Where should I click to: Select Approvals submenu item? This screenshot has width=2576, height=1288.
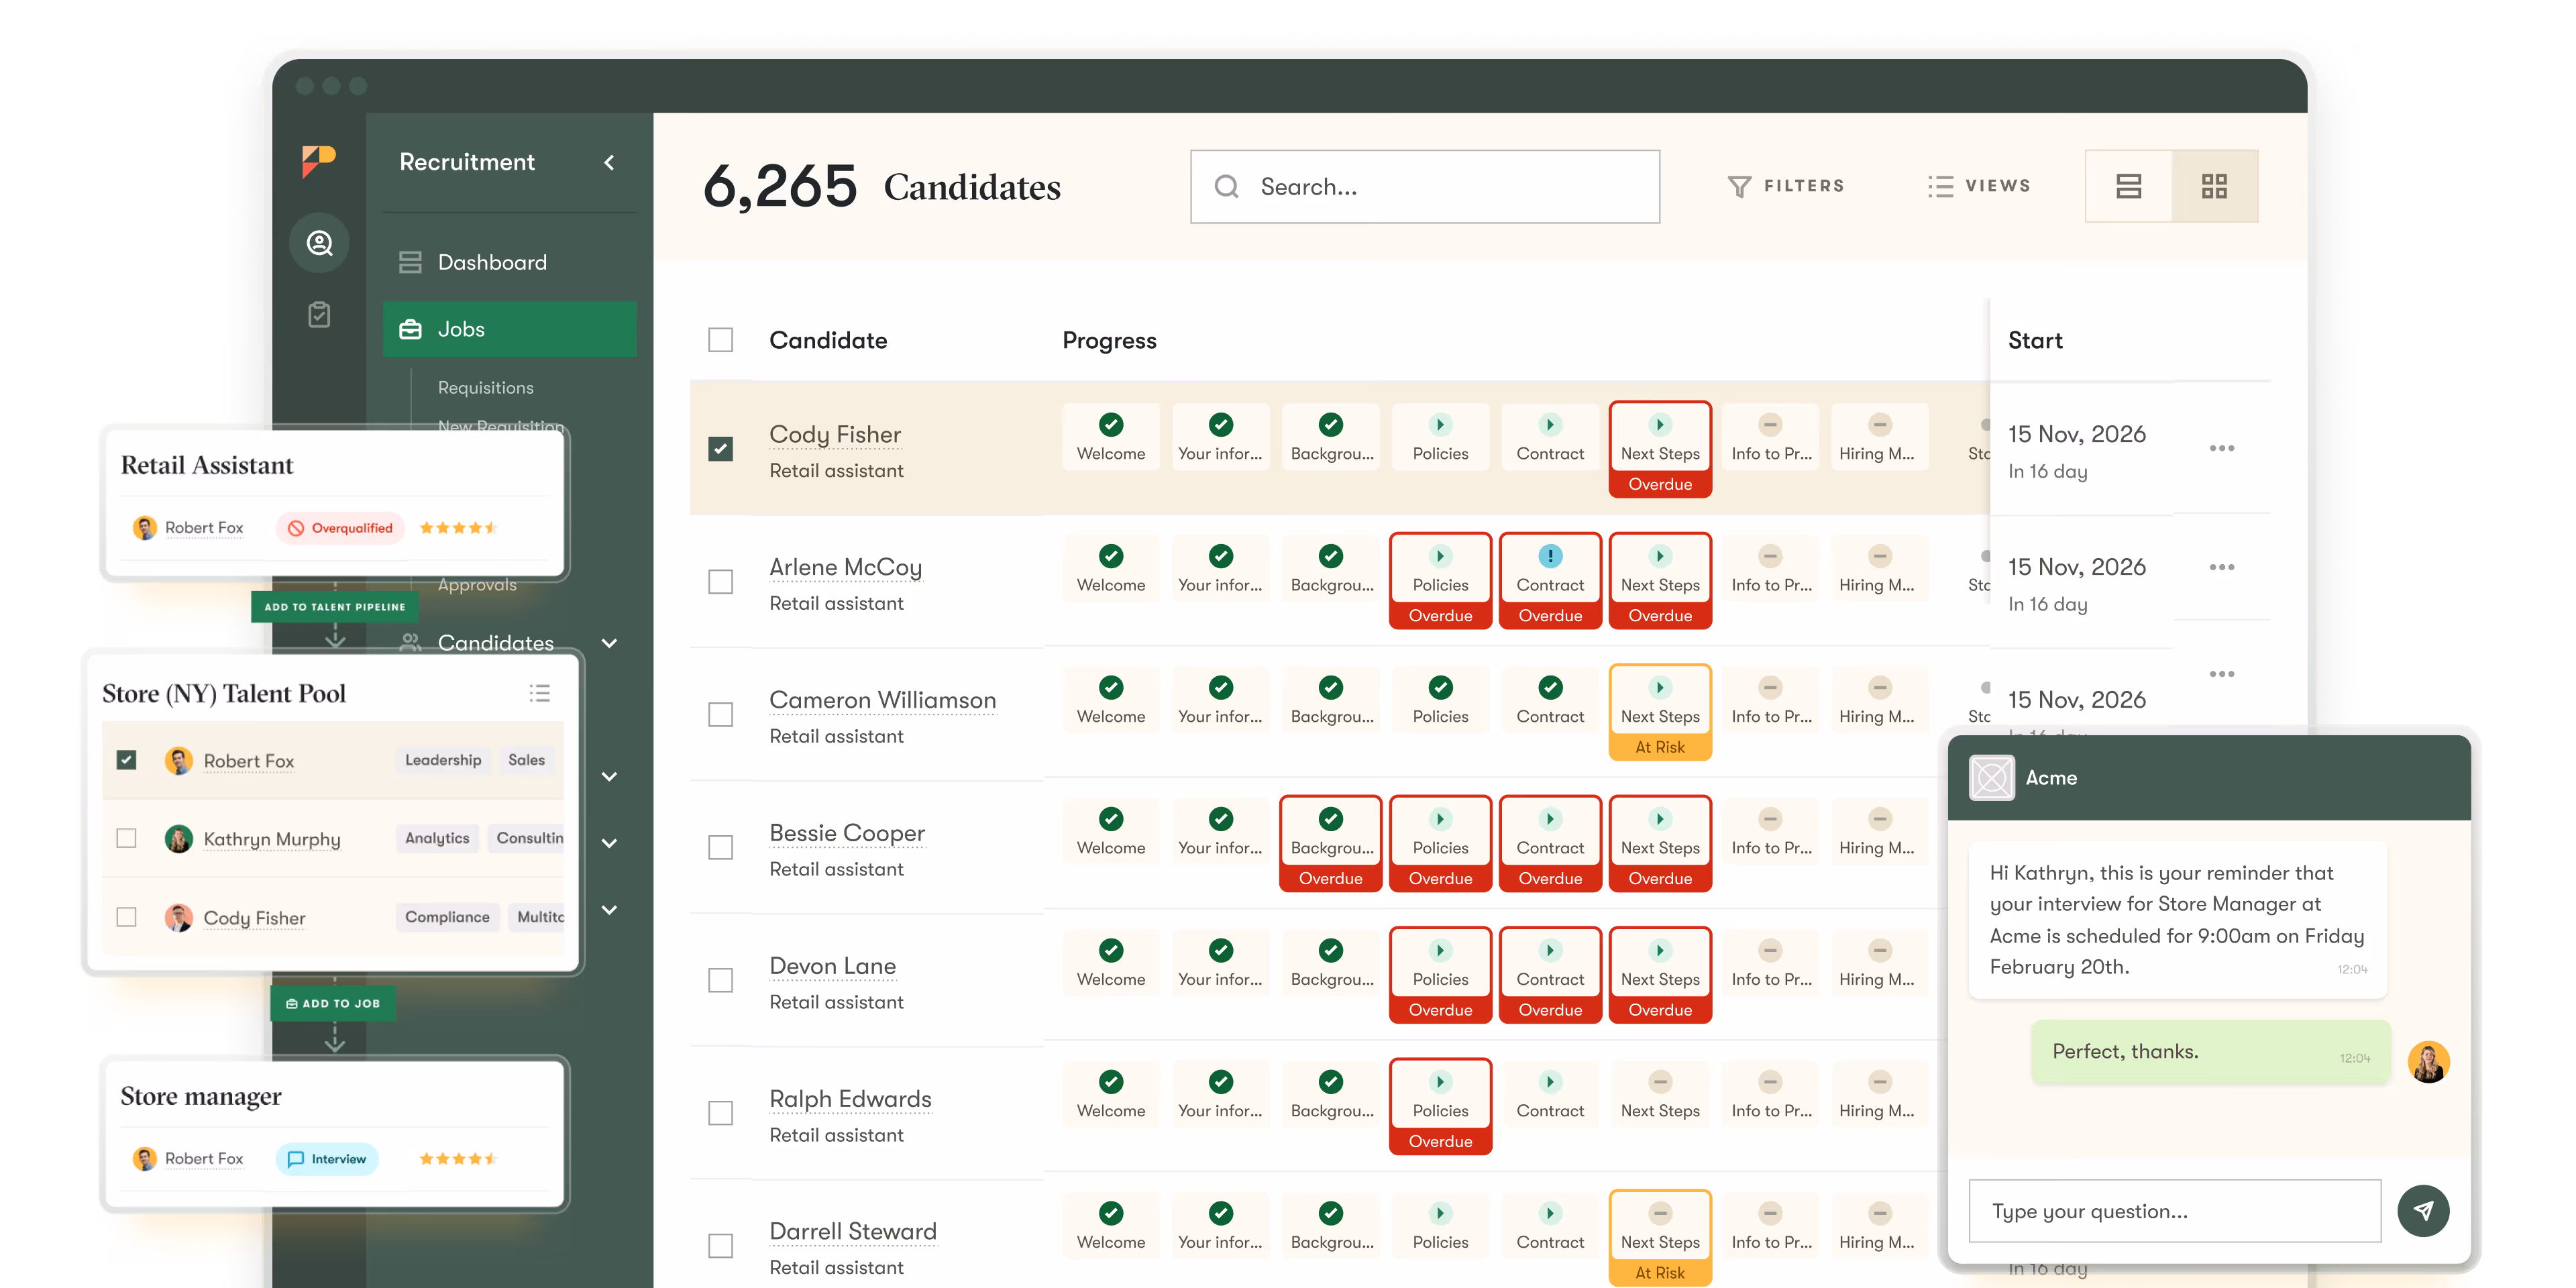[477, 585]
